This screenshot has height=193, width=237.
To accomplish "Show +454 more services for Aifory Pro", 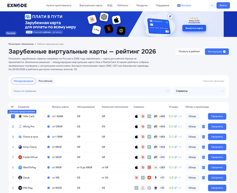I will pos(162,126).
